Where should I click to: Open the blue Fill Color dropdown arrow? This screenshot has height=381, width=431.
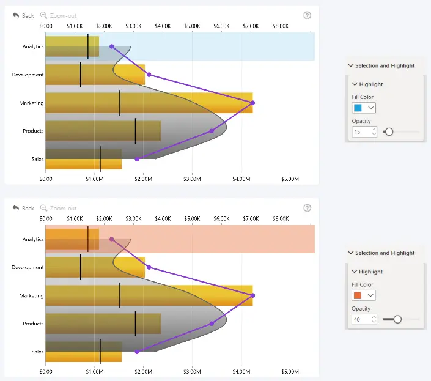click(370, 108)
